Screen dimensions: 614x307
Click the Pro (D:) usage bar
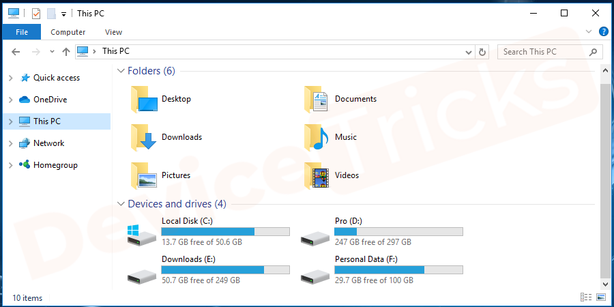point(398,231)
